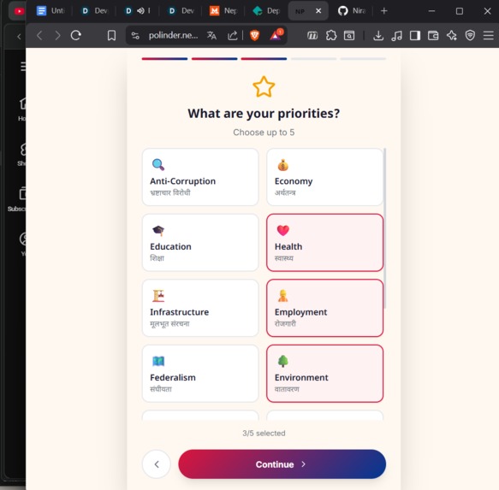The width and height of the screenshot is (499, 490).
Task: Switch to the 'Nep' Medium tab
Action: point(223,11)
